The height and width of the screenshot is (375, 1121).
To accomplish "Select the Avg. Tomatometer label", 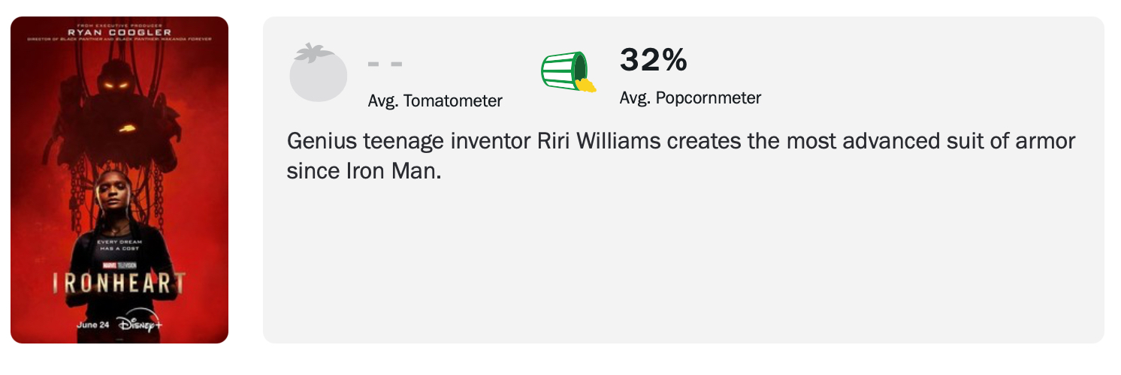I will pos(435,100).
